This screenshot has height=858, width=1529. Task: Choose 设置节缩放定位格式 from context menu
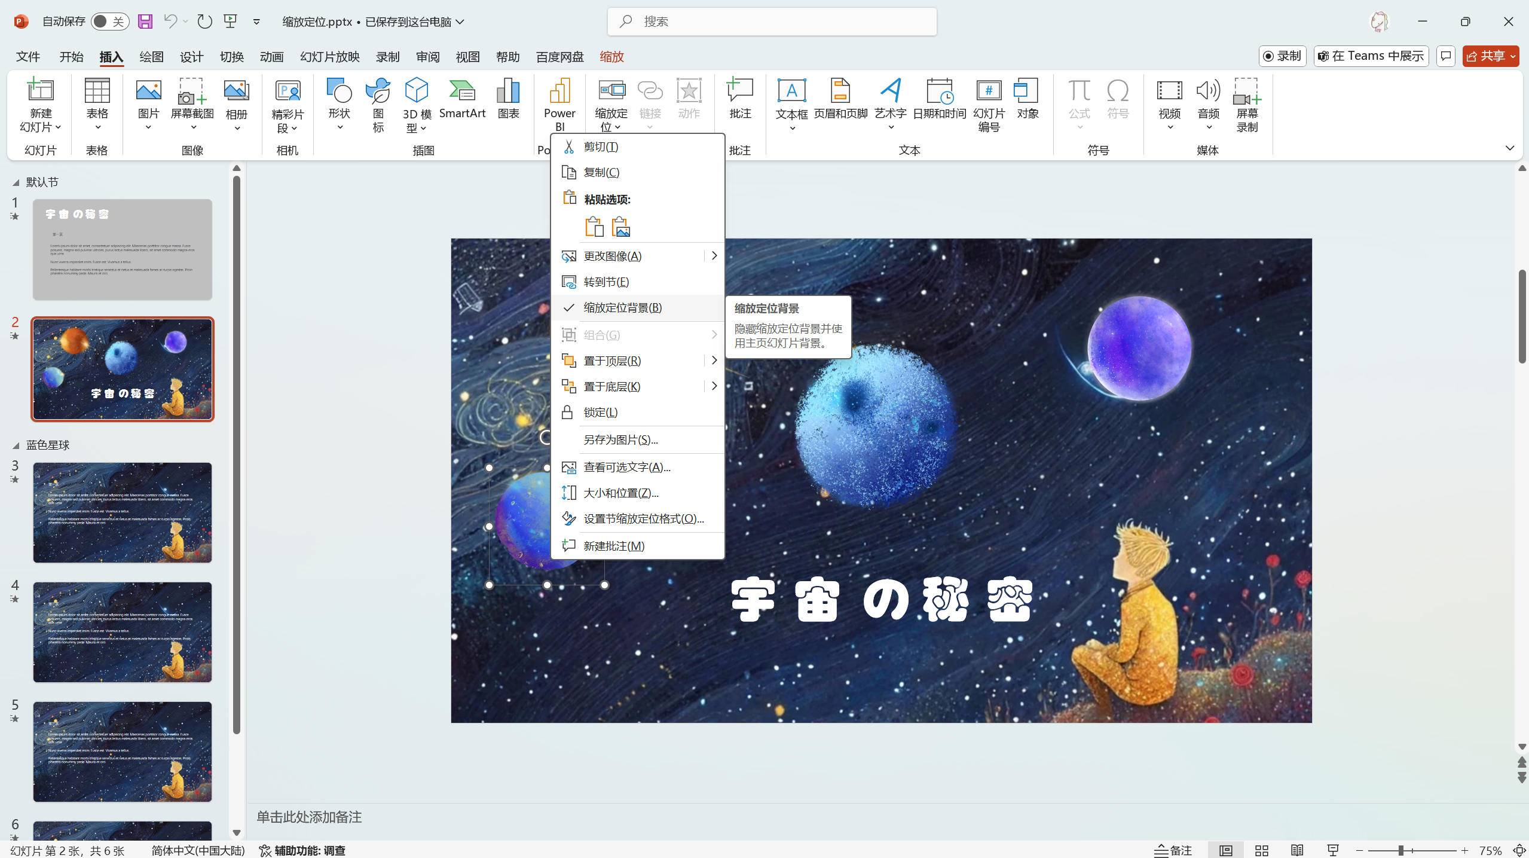[x=637, y=518]
